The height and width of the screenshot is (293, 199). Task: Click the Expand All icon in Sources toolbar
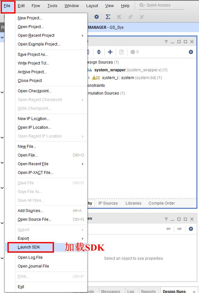click(x=99, y=52)
